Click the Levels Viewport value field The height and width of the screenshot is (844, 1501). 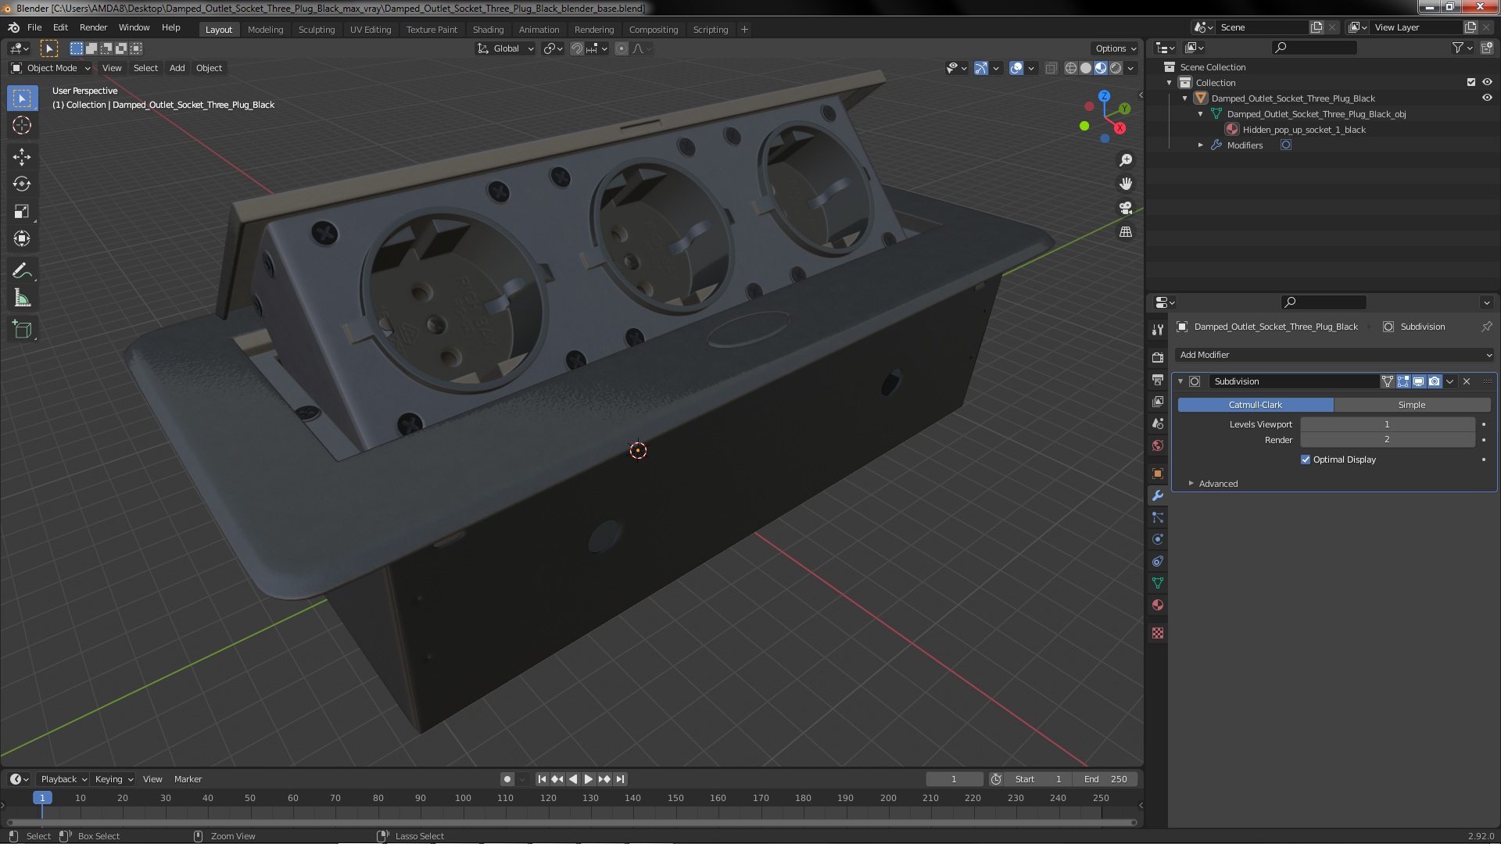[x=1388, y=424]
